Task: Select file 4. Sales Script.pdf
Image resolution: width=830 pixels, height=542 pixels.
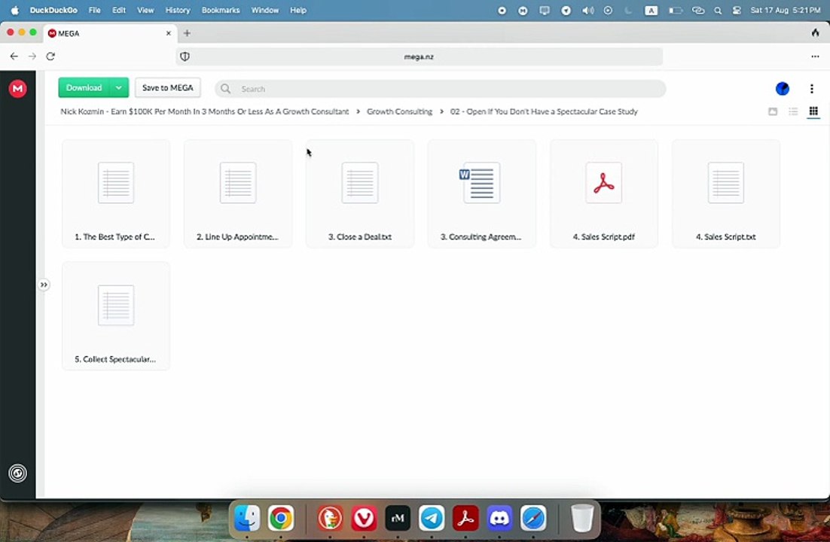Action: coord(604,193)
